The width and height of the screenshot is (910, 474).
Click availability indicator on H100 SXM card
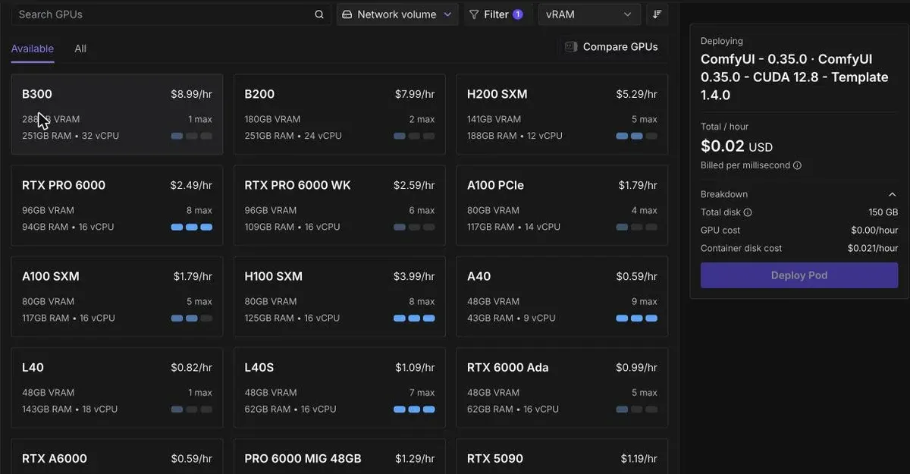click(414, 318)
